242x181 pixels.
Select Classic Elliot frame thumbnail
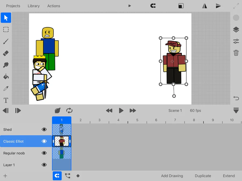62,141
